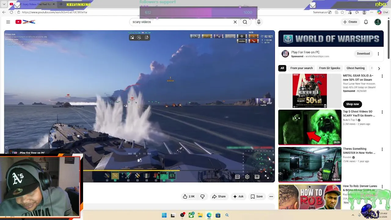Open the Xbox app on the taskbar

coord(191,215)
